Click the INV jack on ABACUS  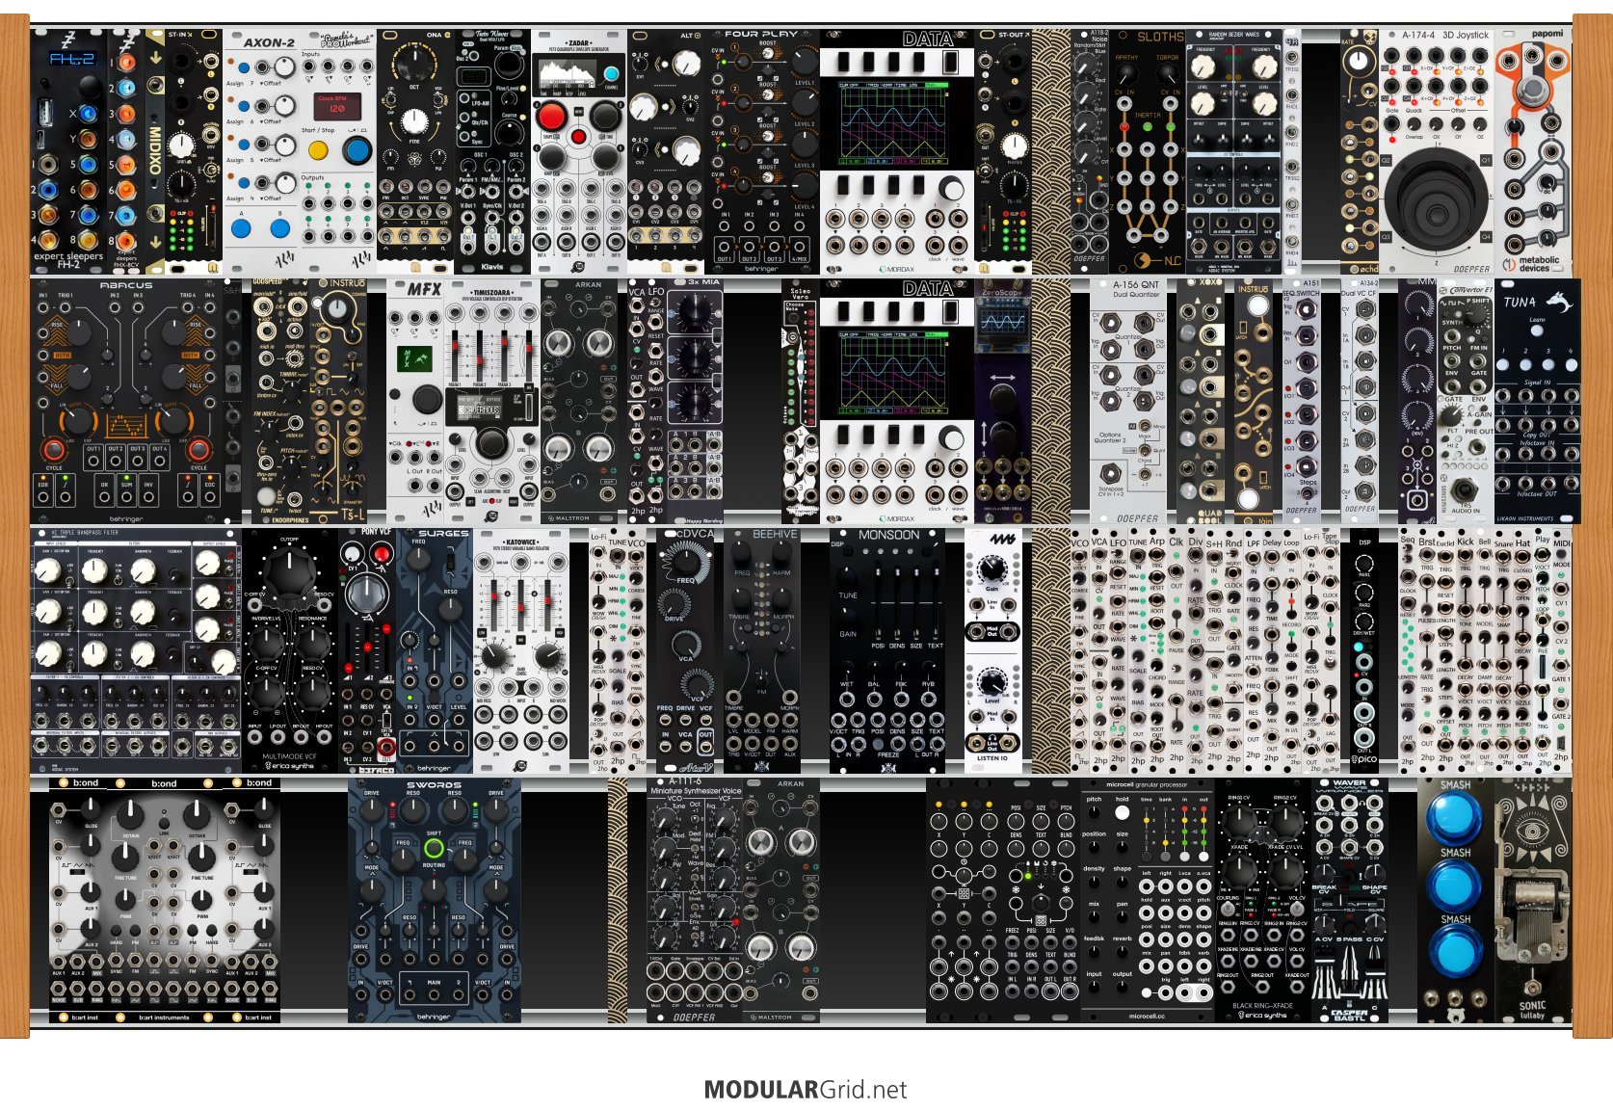(x=149, y=495)
